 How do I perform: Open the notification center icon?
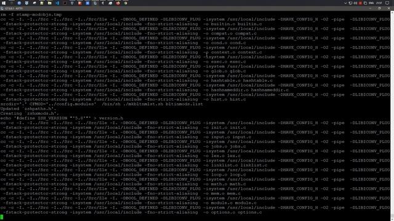pos(387,3)
